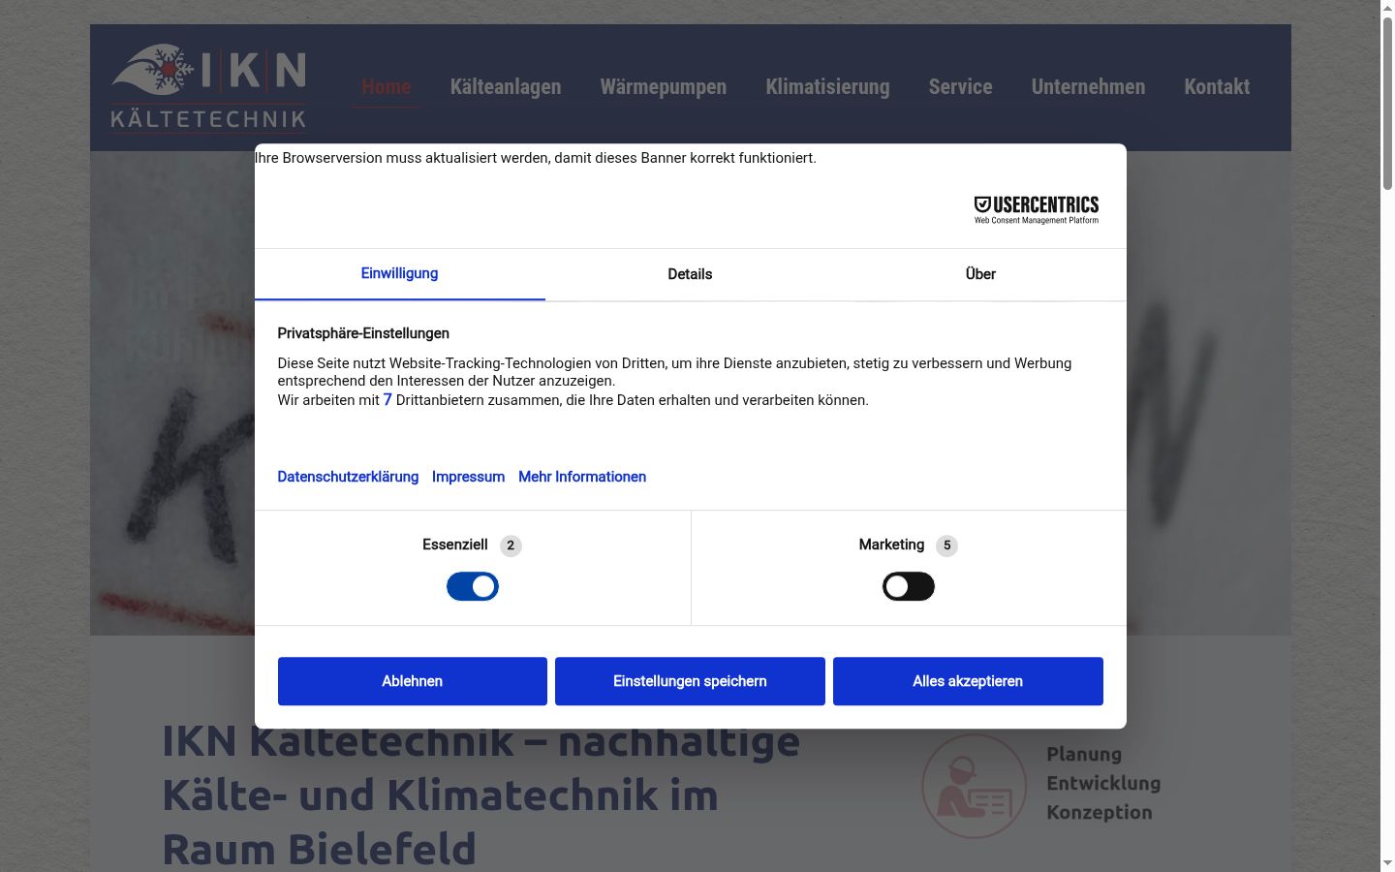This screenshot has width=1395, height=872.
Task: Click the IKN Kältetechnik Bielefeld headline
Action: coord(481,795)
